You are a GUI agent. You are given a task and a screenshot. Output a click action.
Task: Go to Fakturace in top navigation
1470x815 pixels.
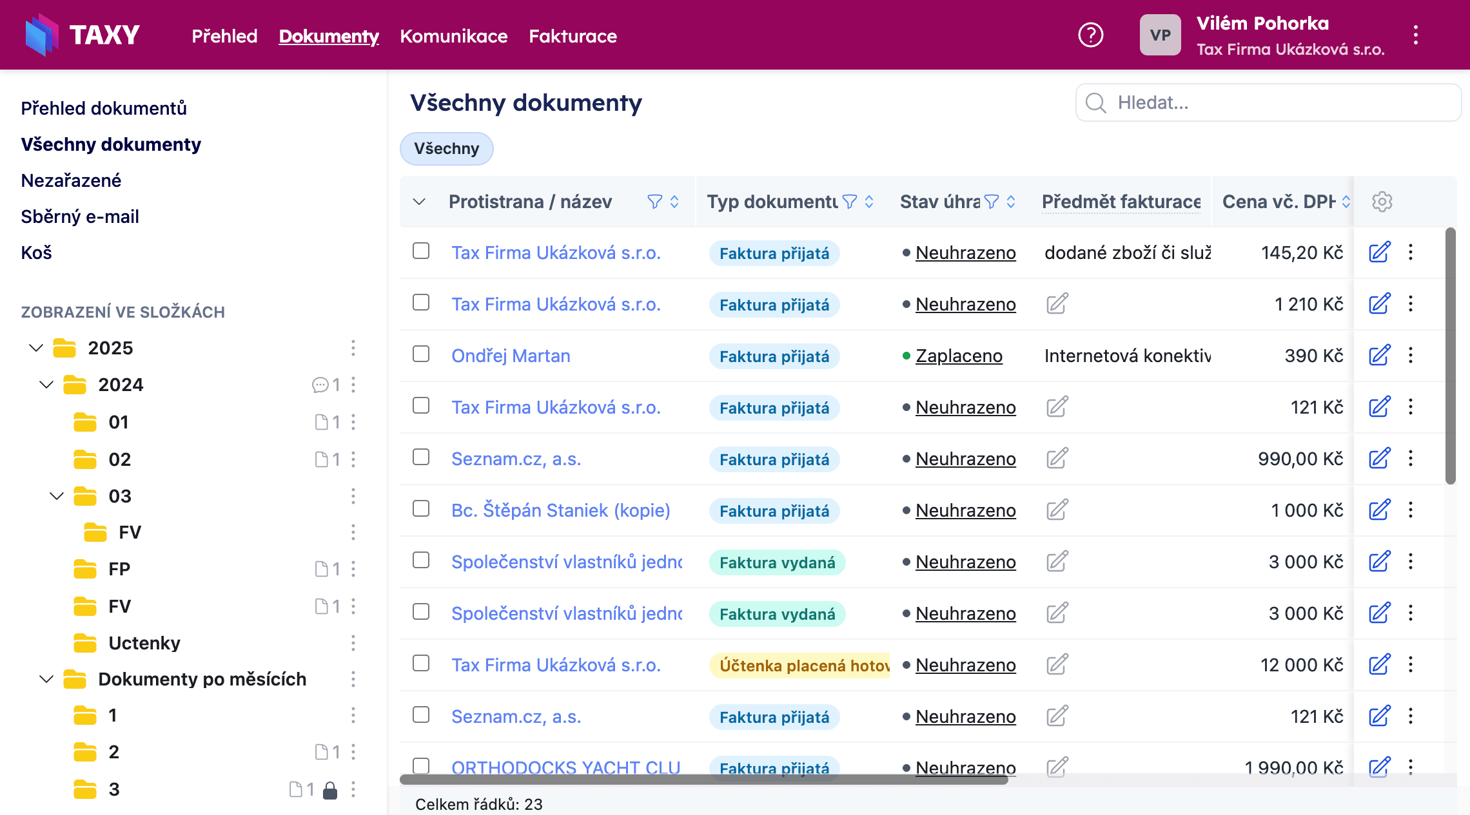(573, 36)
